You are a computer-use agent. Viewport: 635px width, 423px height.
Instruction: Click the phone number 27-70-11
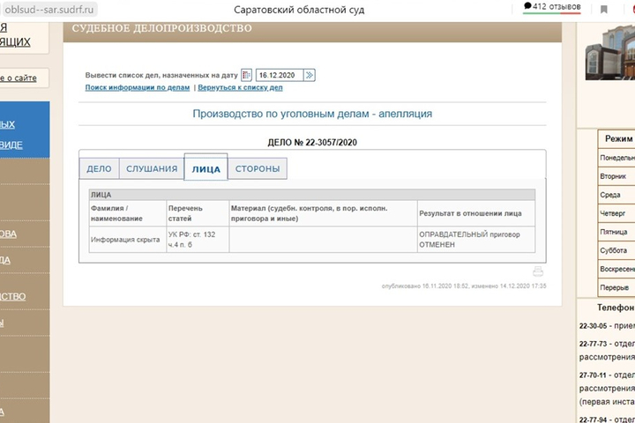[x=593, y=375]
